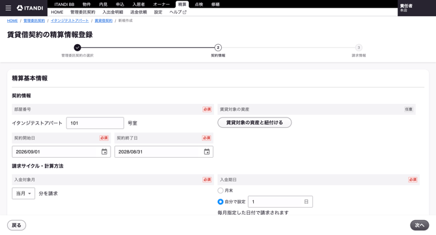Screen dimensions: 436x235
Task: Click the 次へ button
Action: coord(420,225)
